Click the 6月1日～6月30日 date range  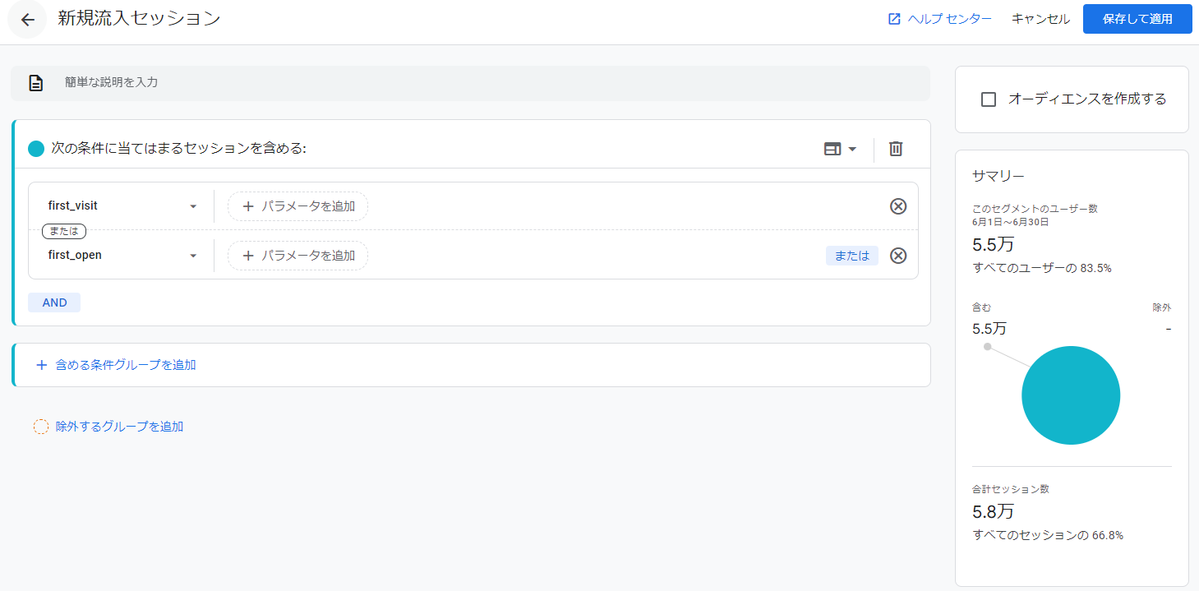point(1010,222)
